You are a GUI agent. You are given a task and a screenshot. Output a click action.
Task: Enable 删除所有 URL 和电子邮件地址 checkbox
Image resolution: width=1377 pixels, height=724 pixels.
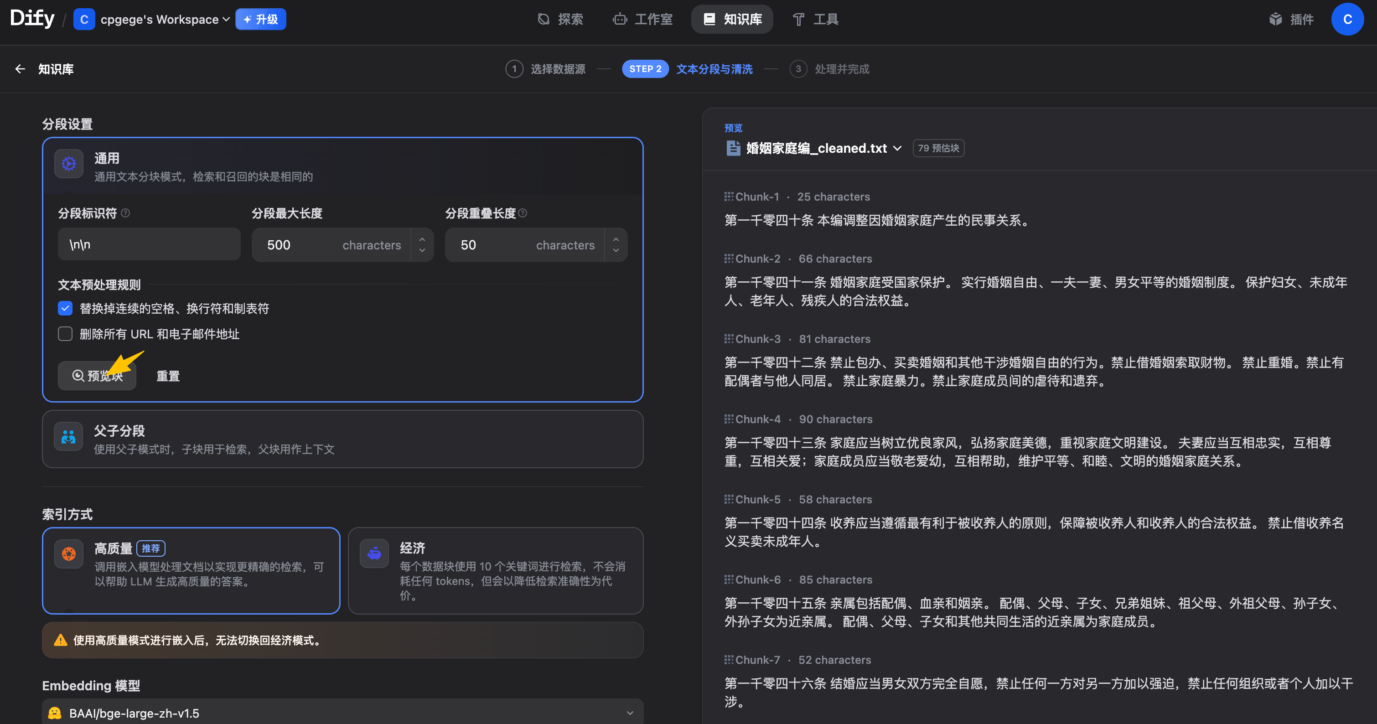coord(65,334)
